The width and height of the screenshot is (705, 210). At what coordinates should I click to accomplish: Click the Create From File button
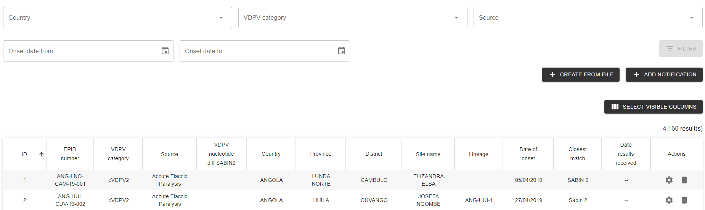580,74
